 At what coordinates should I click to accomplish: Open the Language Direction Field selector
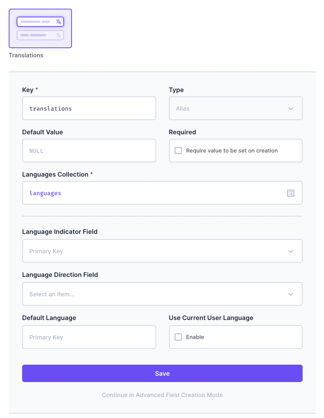(162, 294)
